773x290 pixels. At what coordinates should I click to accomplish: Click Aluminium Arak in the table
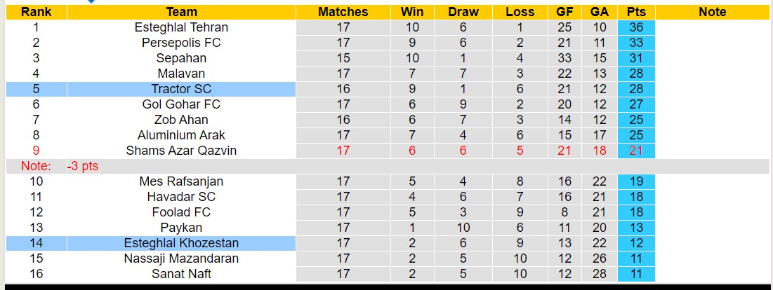click(x=181, y=135)
